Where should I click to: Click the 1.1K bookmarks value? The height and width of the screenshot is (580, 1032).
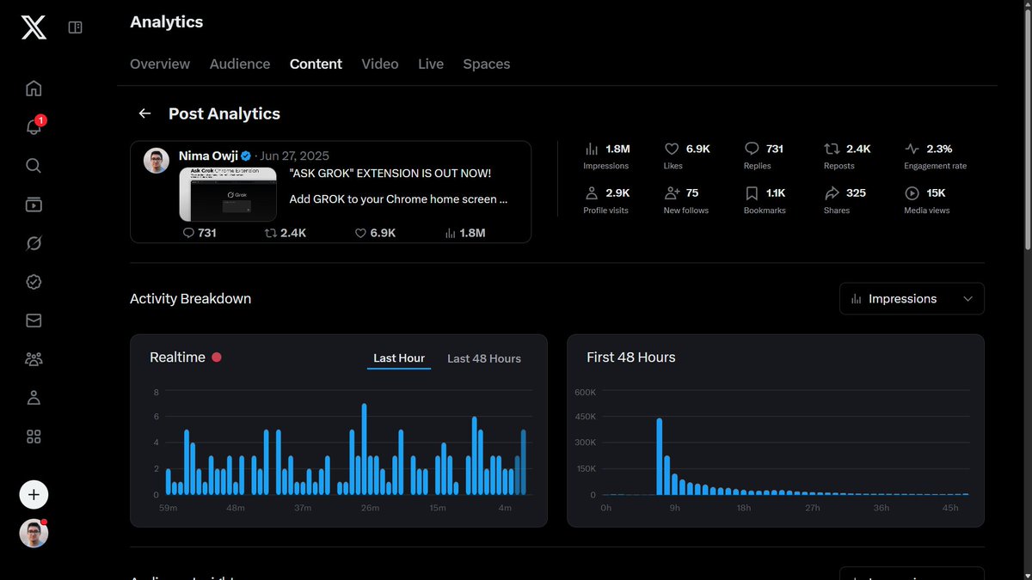776,193
